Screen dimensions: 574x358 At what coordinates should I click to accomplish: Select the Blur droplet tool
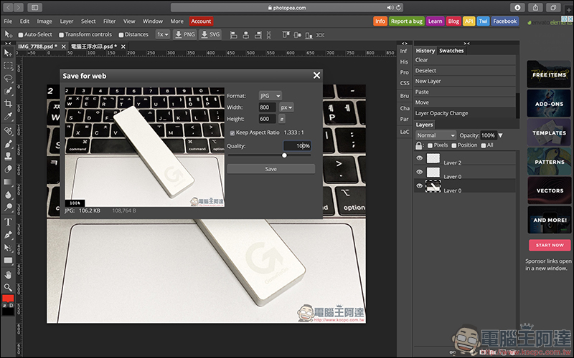(8, 195)
